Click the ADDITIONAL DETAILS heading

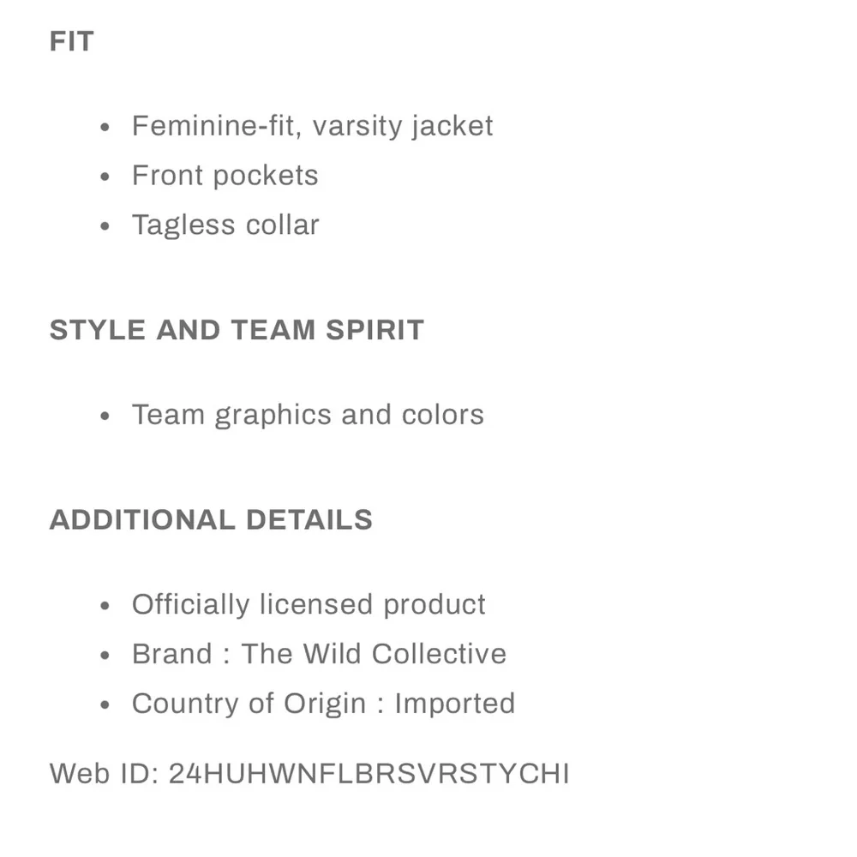pyautogui.click(x=211, y=519)
